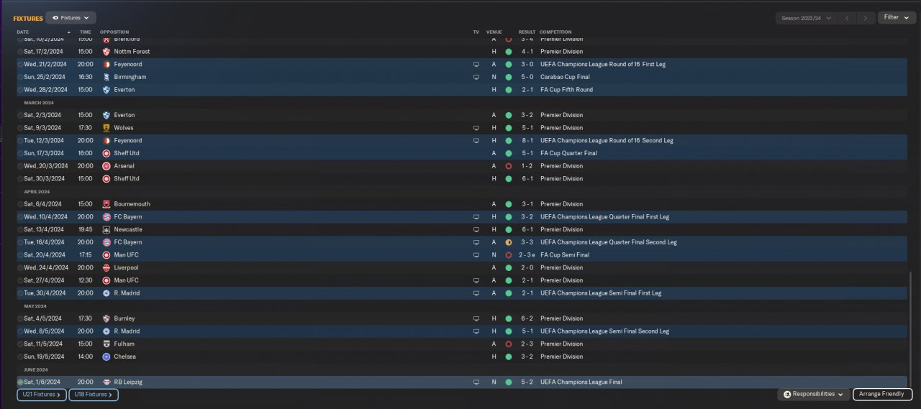
Task: Click the Chelsea club badge
Action: tap(106, 357)
